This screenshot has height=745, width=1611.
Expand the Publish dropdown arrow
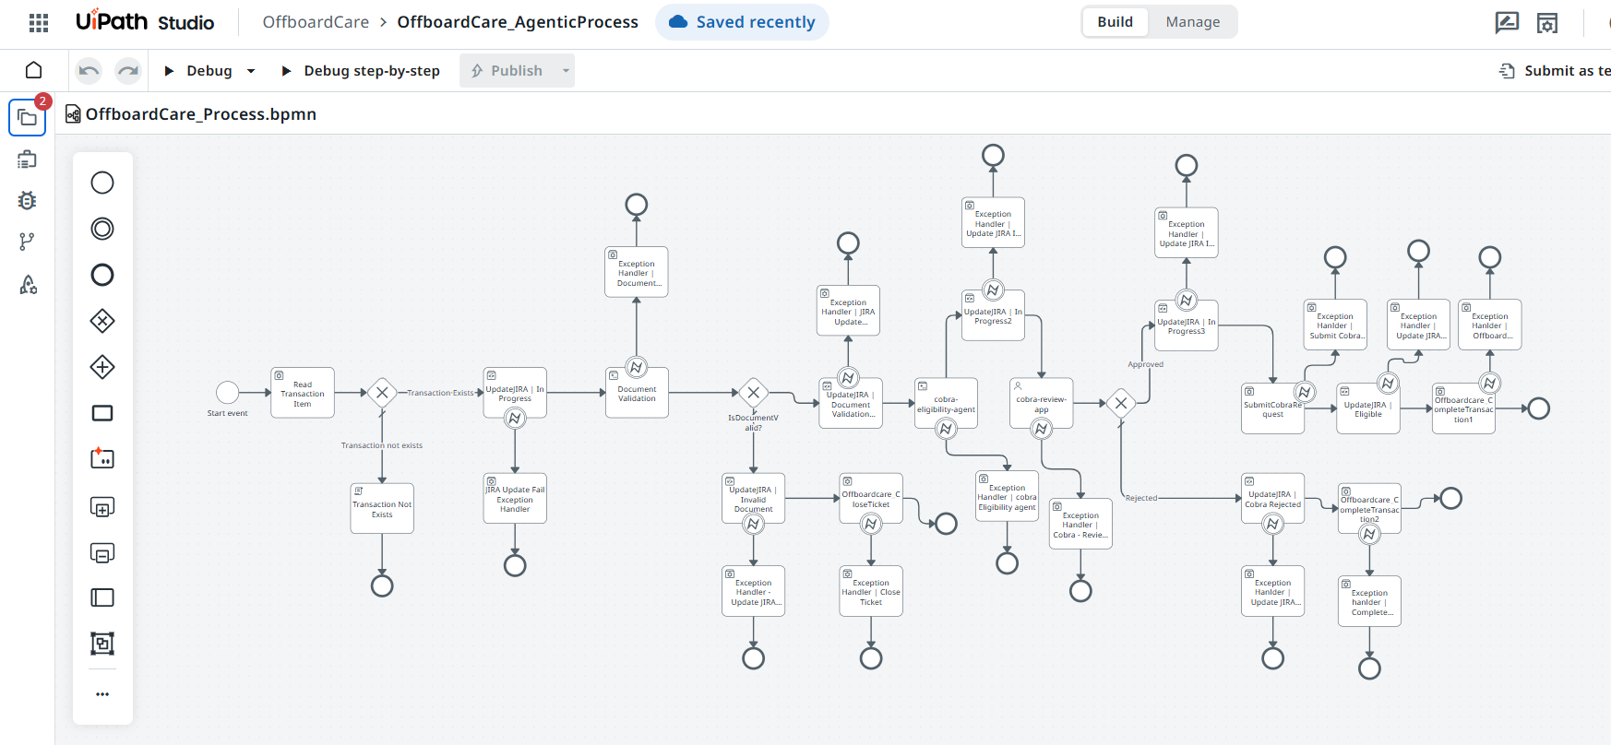point(566,71)
